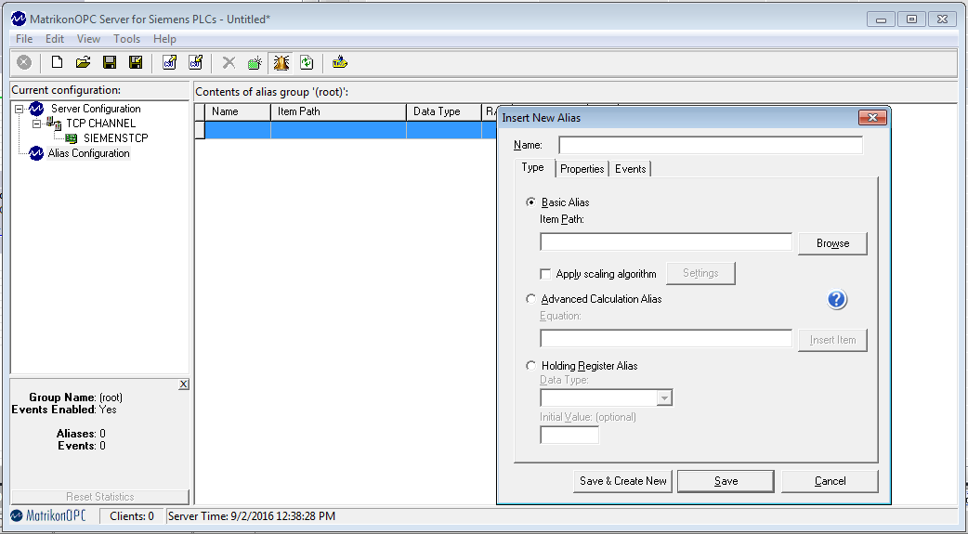Screen dimensions: 968x534
Task: Create a new configuration file
Action: point(57,62)
